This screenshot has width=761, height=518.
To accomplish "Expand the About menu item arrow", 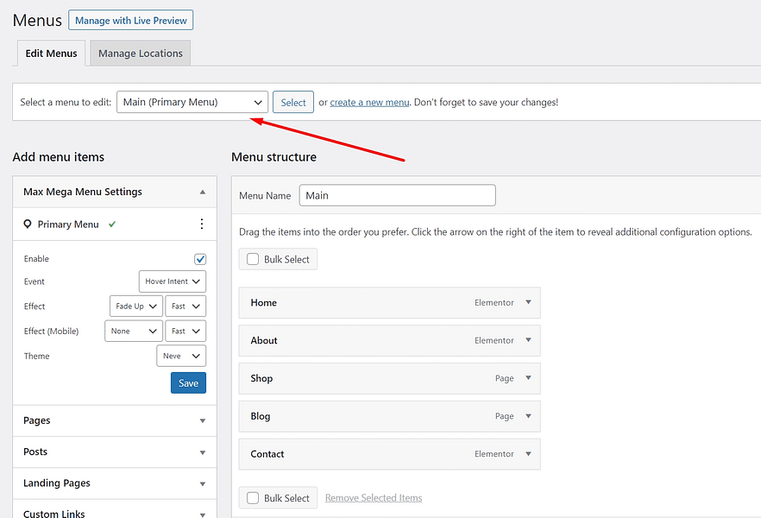I will coord(528,341).
